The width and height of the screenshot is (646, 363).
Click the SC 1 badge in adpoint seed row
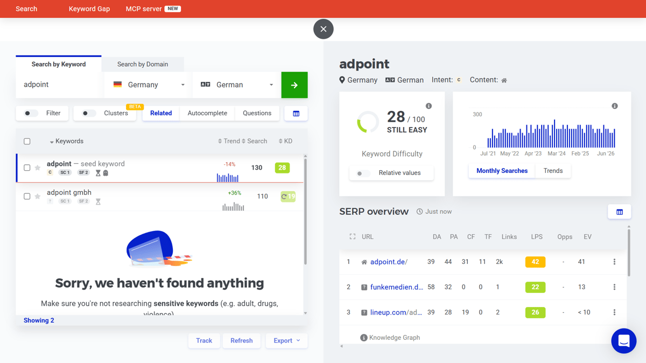pos(65,173)
